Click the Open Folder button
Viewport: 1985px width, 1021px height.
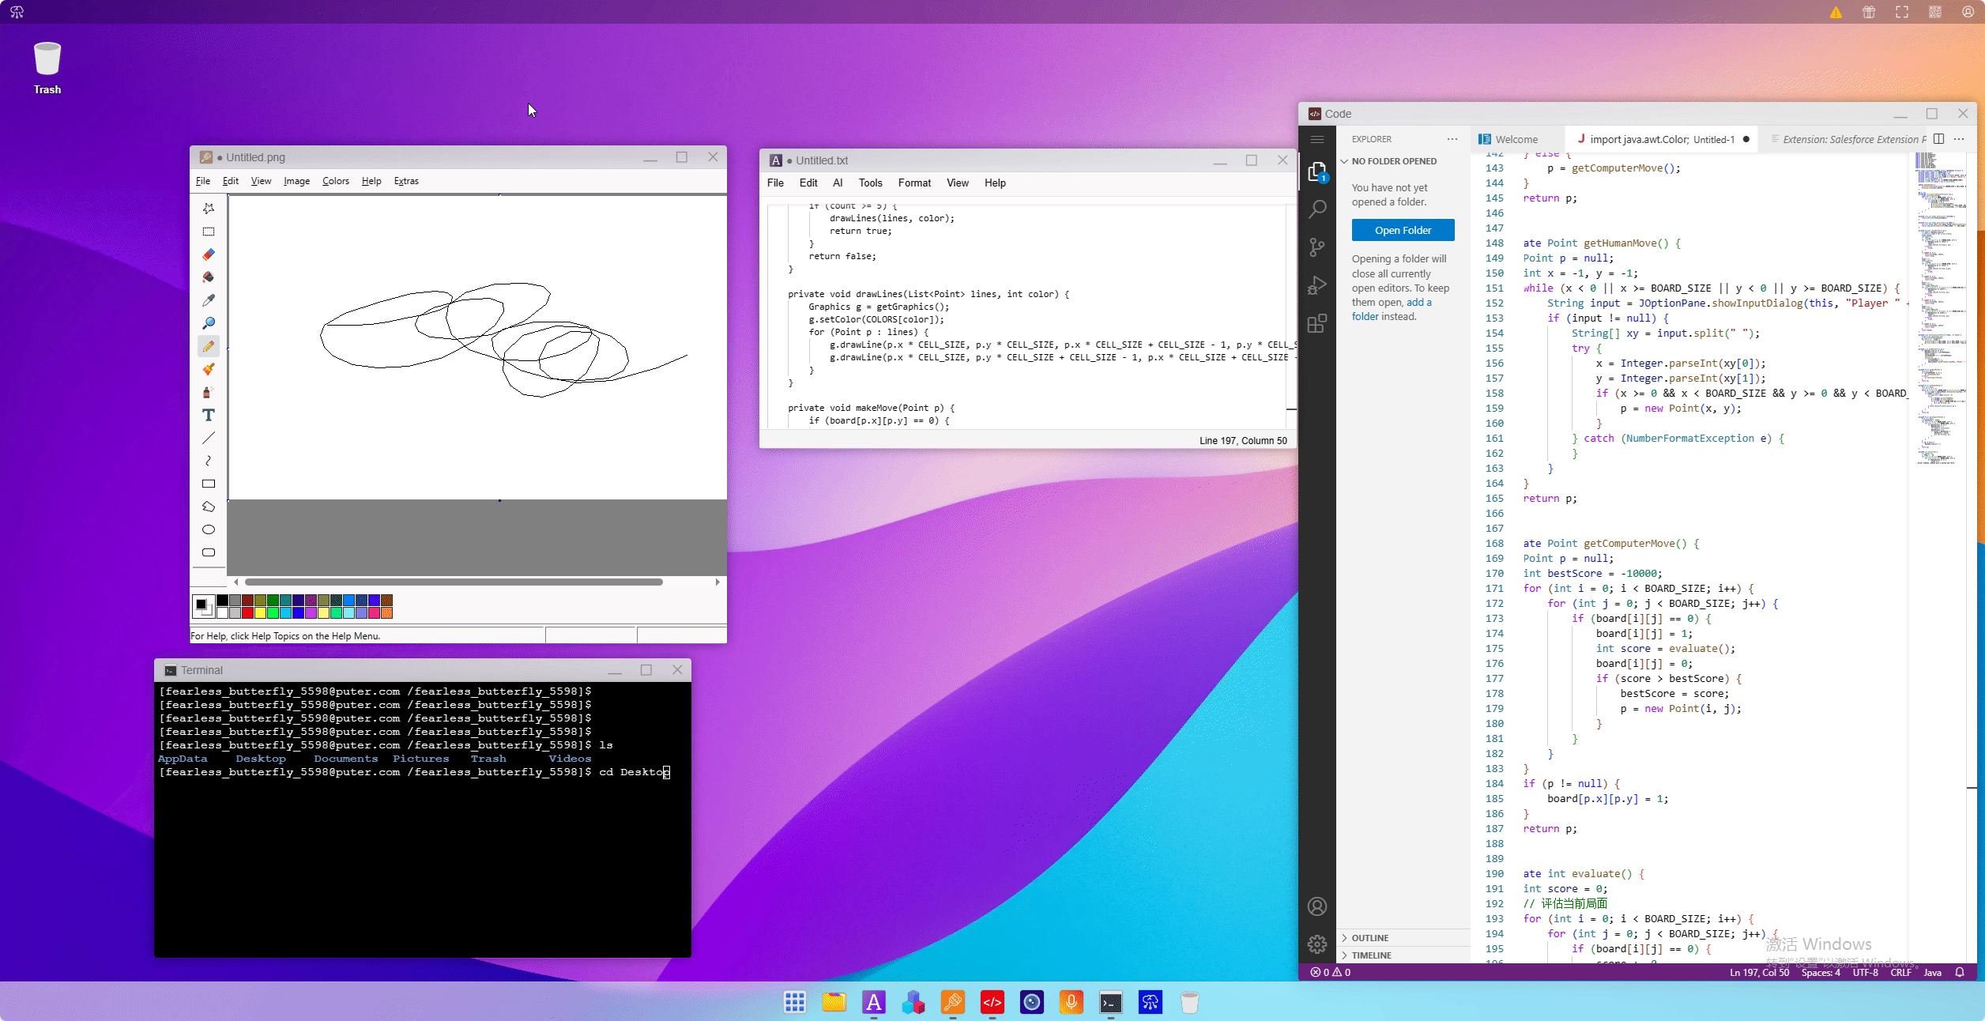pyautogui.click(x=1403, y=230)
